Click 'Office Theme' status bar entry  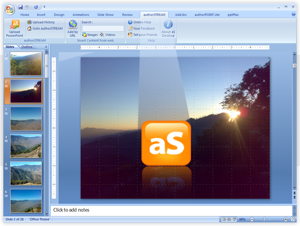(x=40, y=219)
